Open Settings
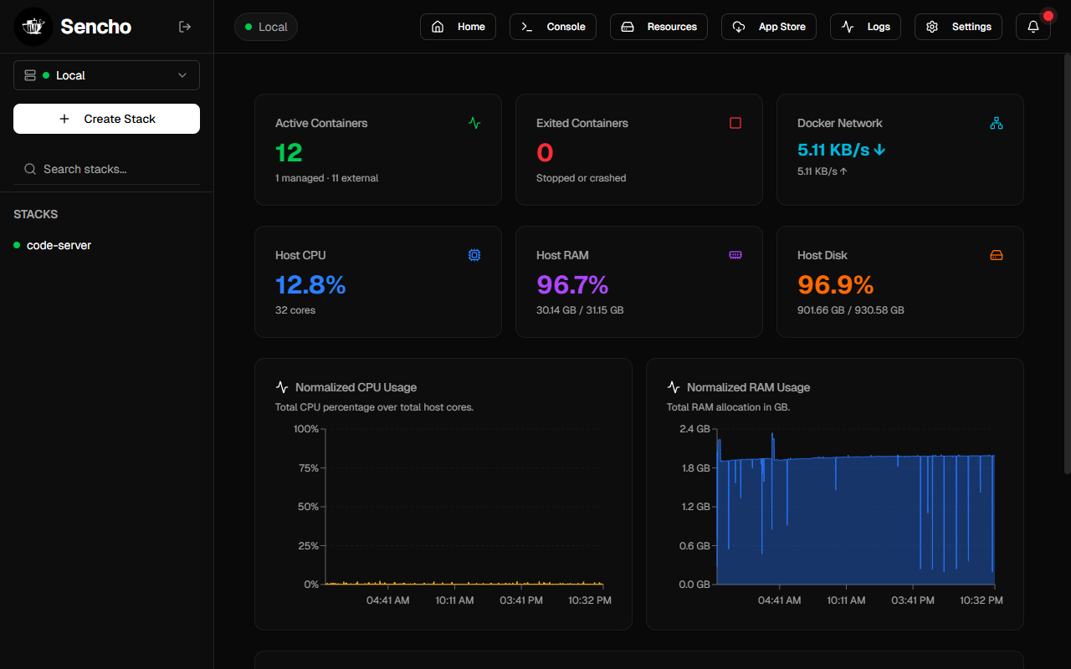Viewport: 1071px width, 669px height. (x=958, y=27)
